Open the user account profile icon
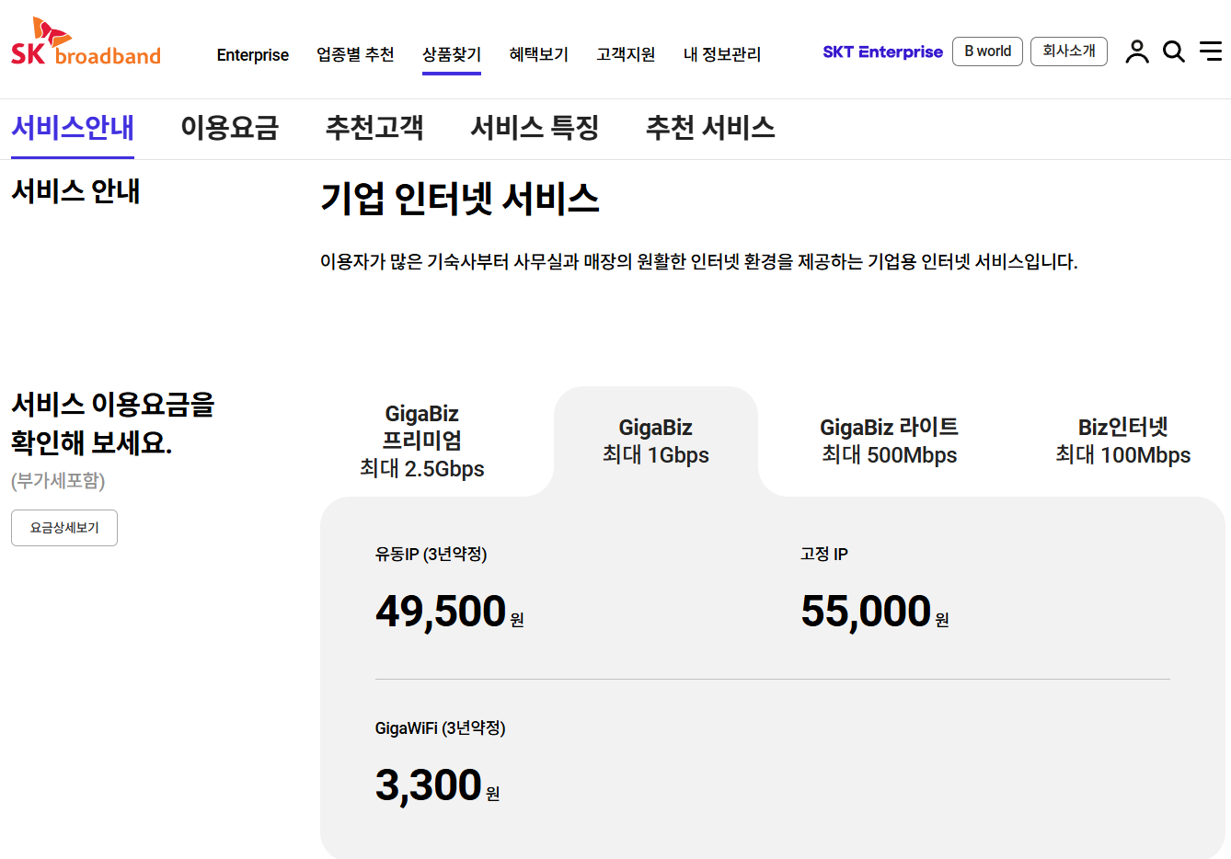This screenshot has width=1231, height=859. 1137,52
